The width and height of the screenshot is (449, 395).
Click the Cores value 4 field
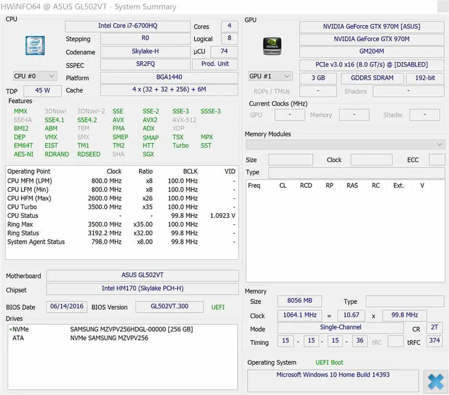[x=230, y=26]
